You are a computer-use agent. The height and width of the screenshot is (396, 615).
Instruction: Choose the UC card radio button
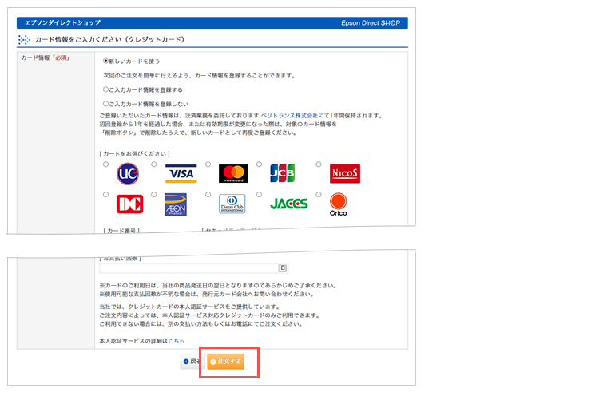[106, 164]
